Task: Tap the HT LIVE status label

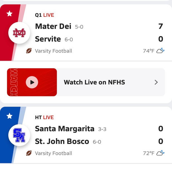Action: (x=44, y=117)
